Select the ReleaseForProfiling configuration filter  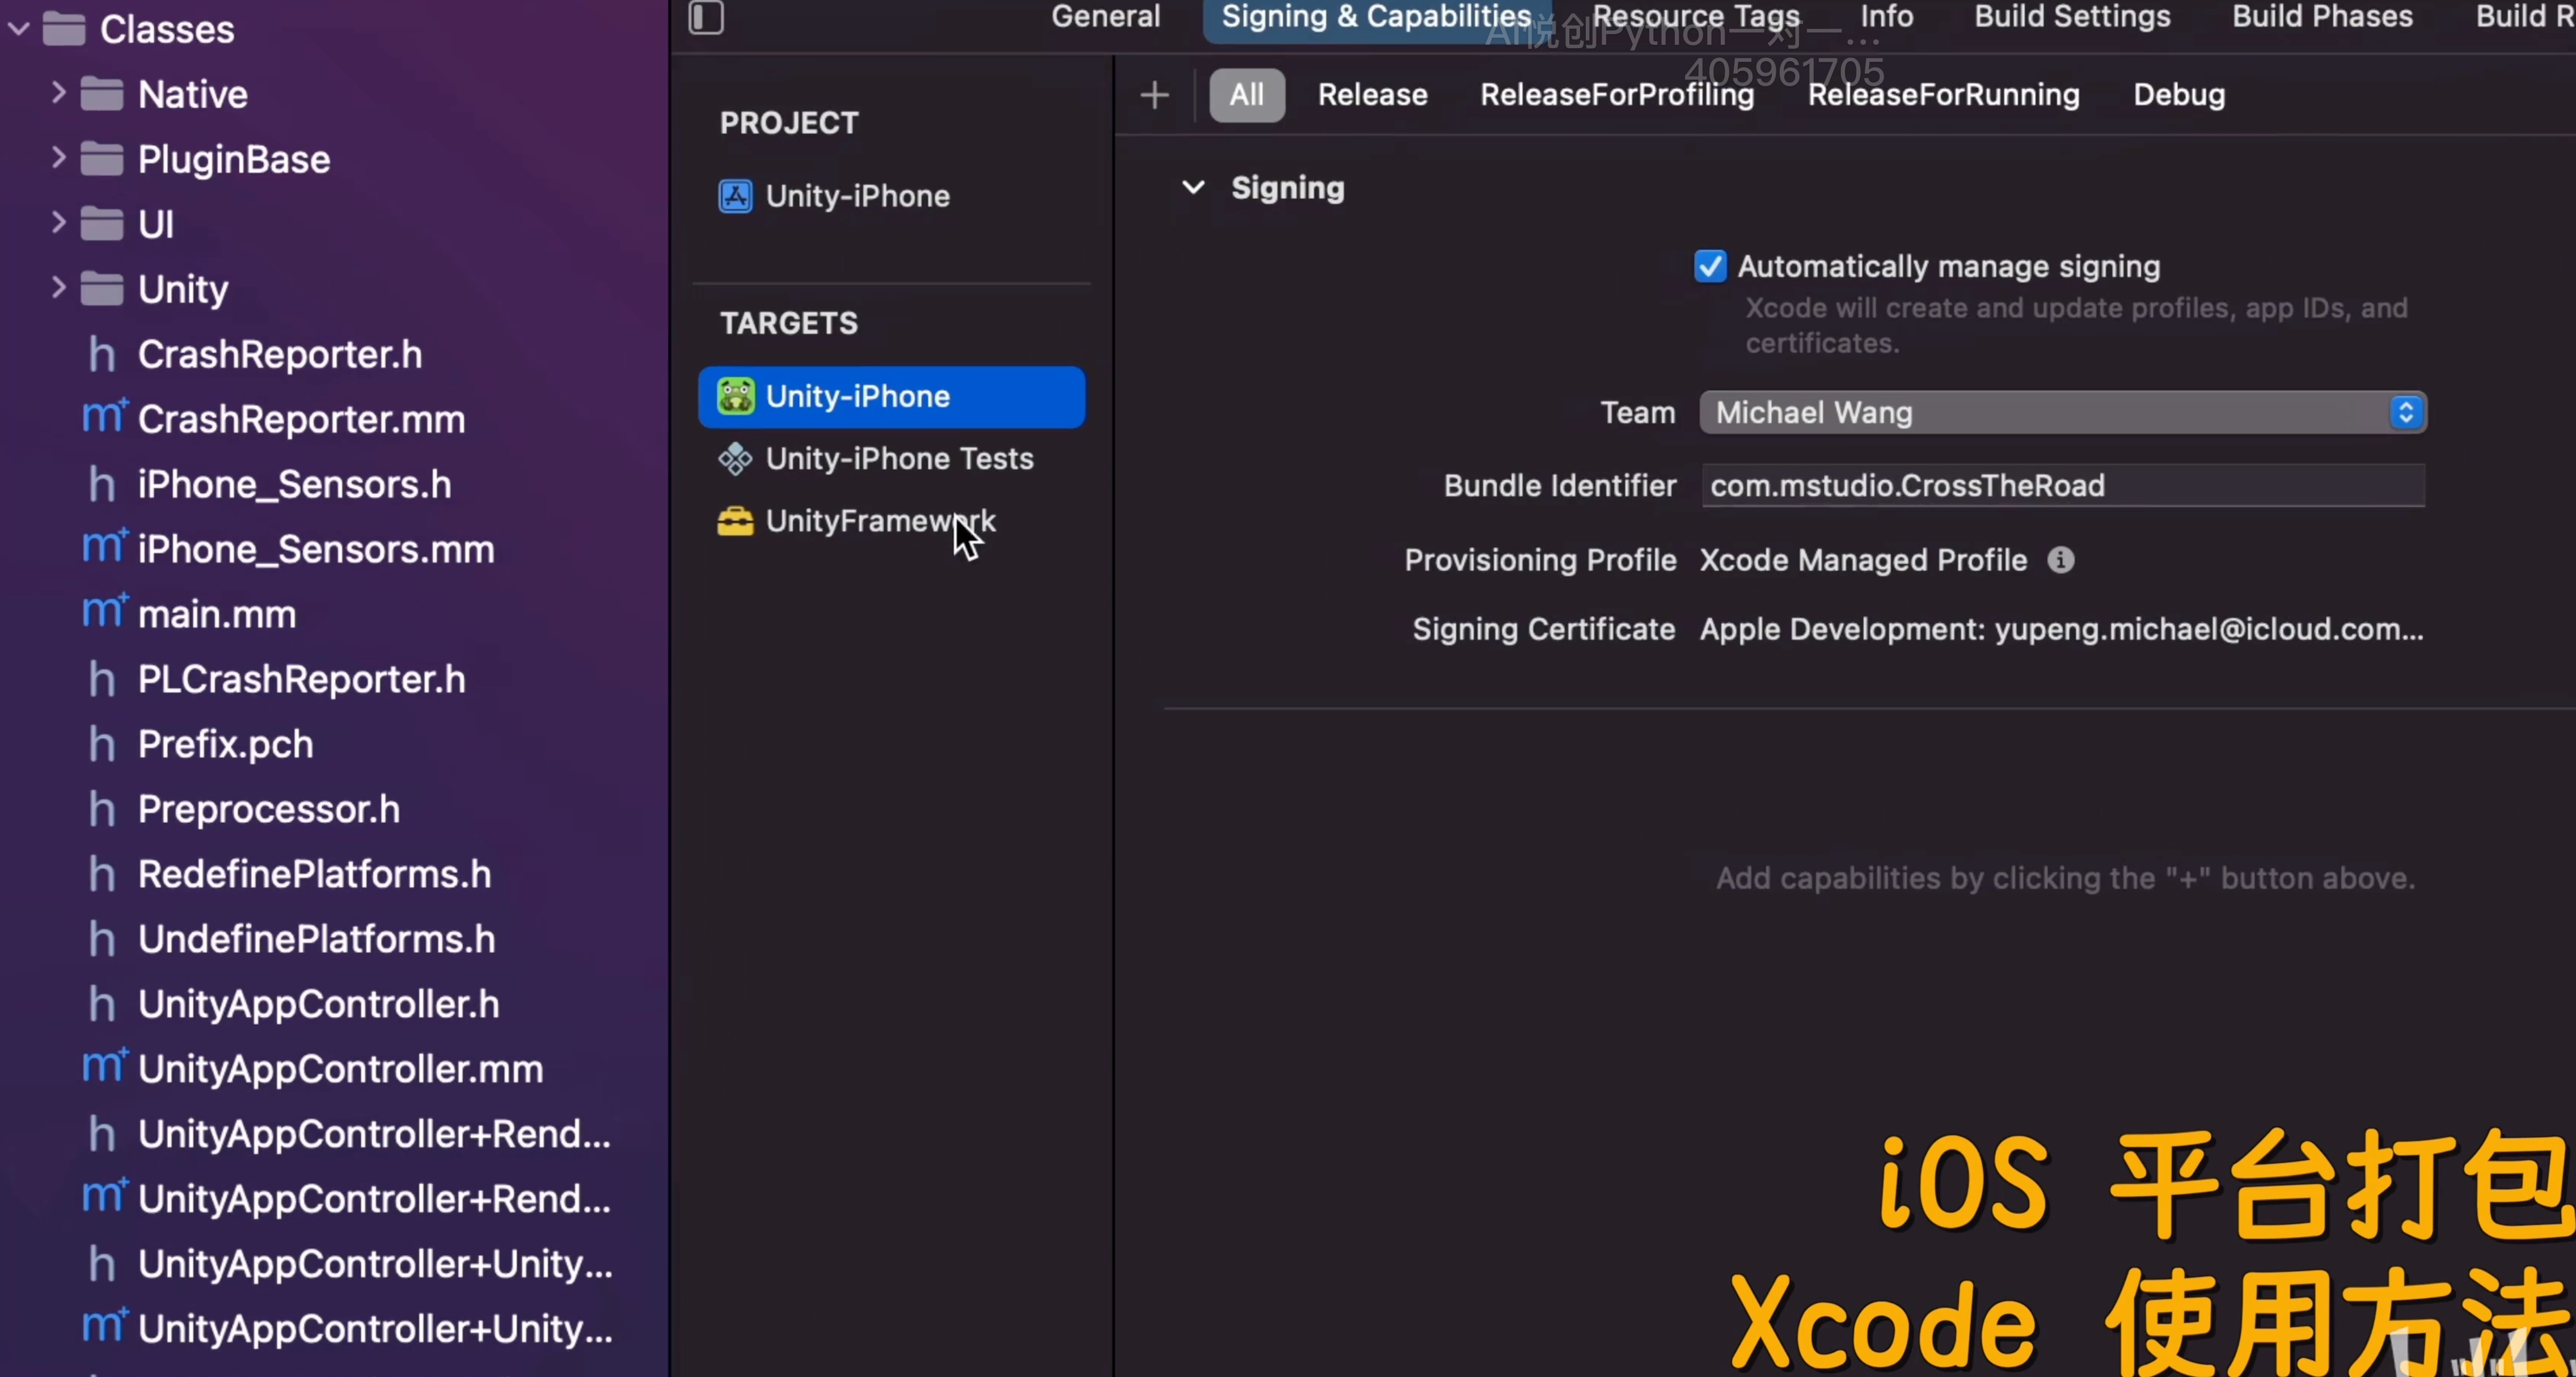click(x=1617, y=95)
